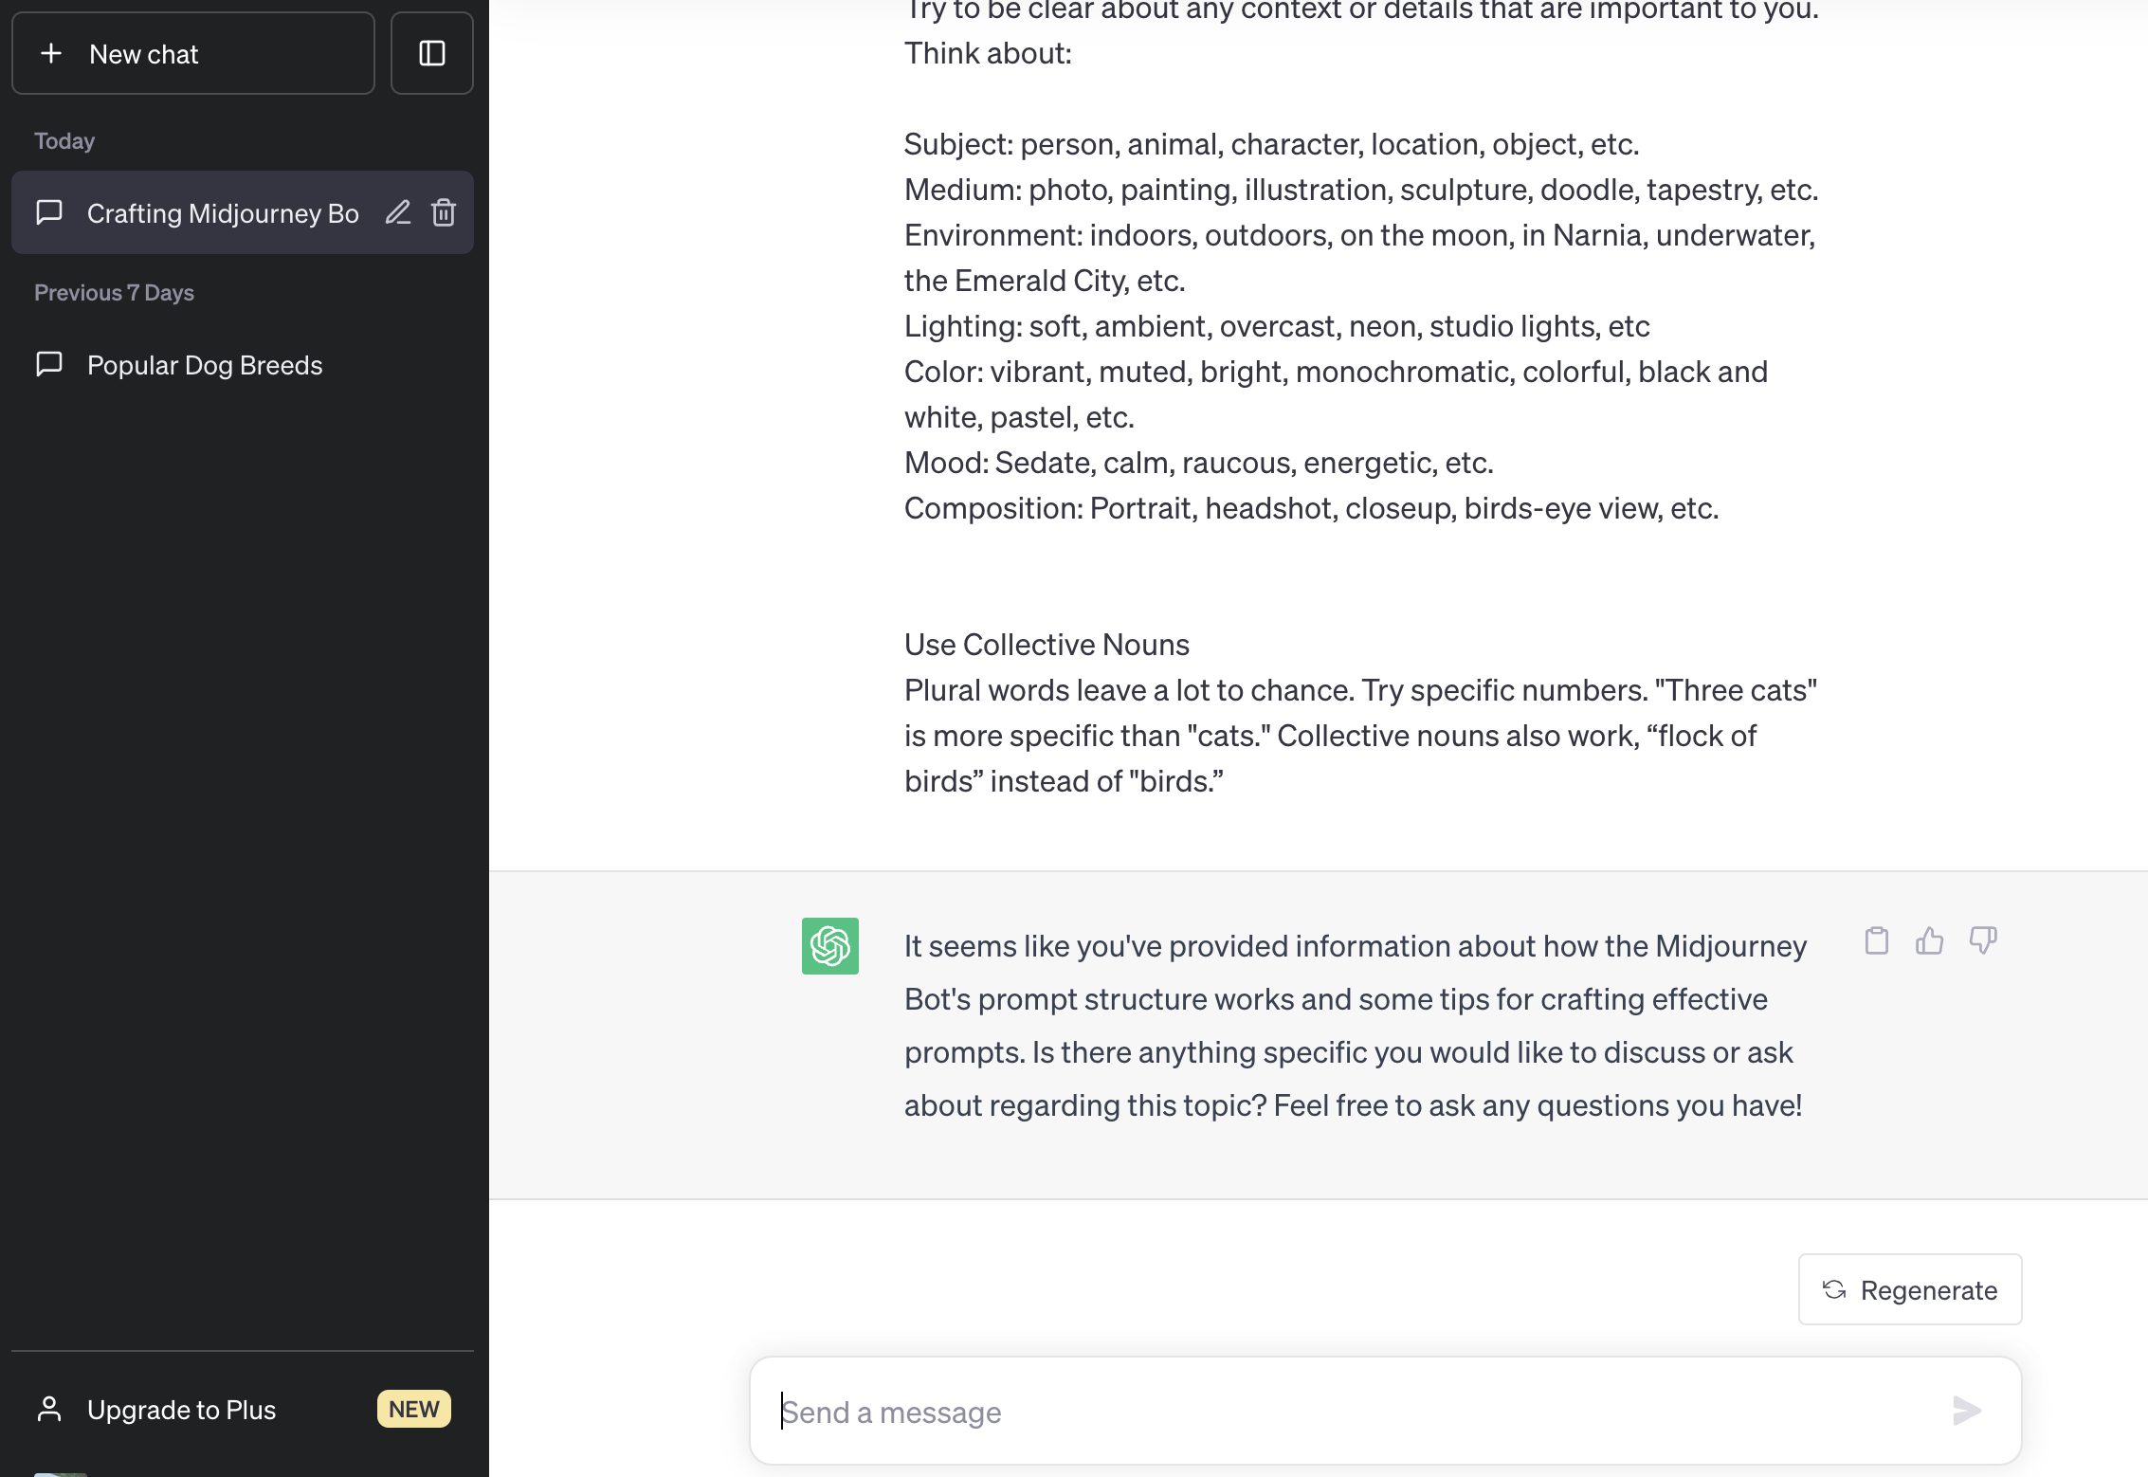The height and width of the screenshot is (1477, 2148).
Task: Click the send message arrow icon
Action: (x=1967, y=1411)
